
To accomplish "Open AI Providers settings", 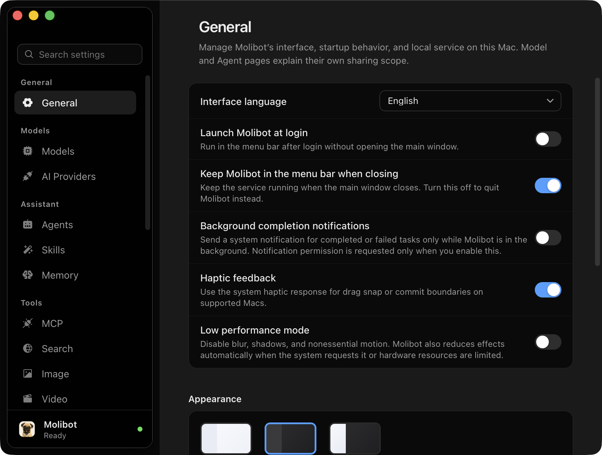I will [x=75, y=176].
